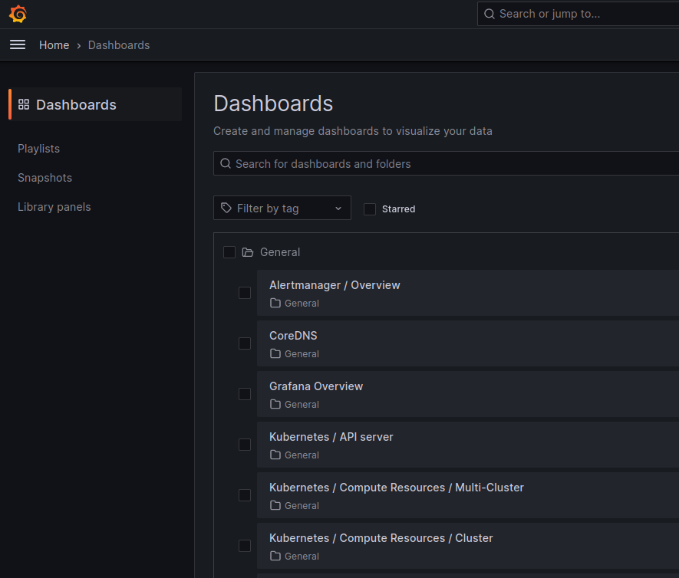Open the hamburger navigation menu
This screenshot has height=578, width=679.
click(x=18, y=45)
